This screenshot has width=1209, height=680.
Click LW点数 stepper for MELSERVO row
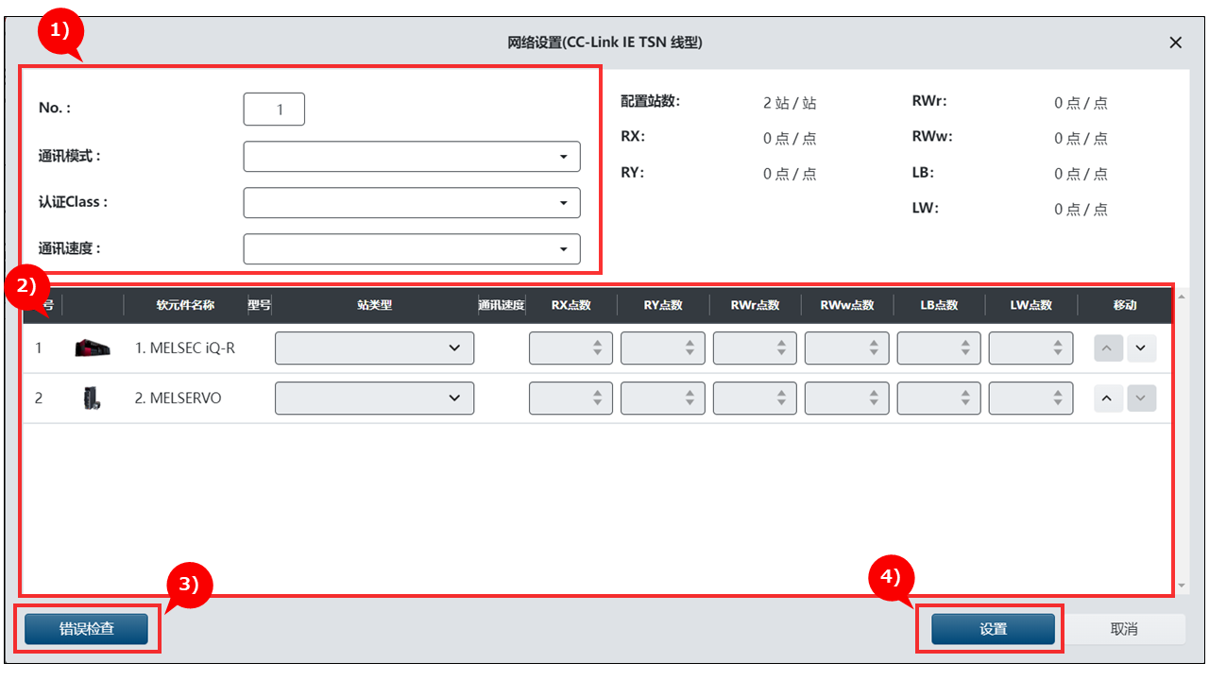1030,399
